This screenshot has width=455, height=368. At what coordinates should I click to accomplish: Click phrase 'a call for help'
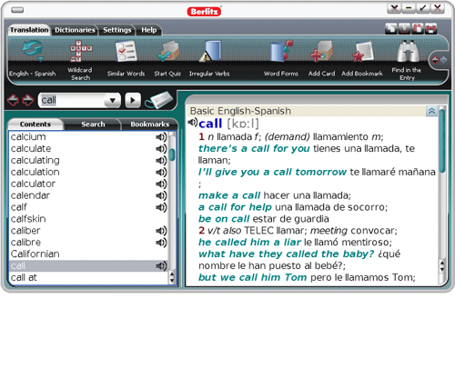[235, 207]
